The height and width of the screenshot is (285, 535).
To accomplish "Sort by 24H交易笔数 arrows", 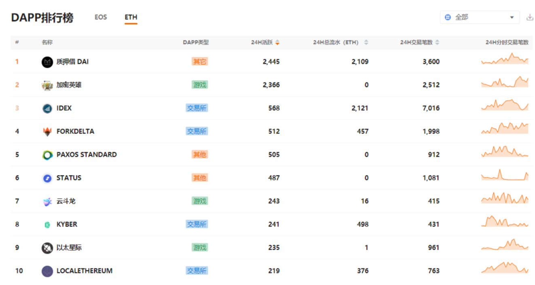I will tap(437, 43).
